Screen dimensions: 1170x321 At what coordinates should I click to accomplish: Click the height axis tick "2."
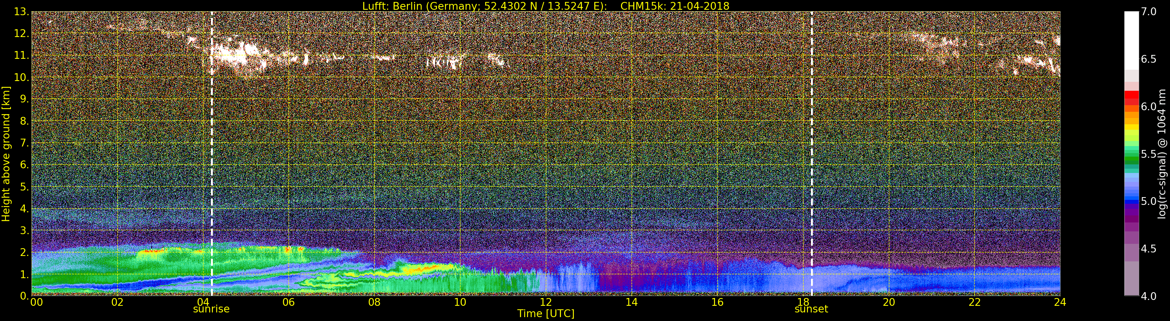25,252
